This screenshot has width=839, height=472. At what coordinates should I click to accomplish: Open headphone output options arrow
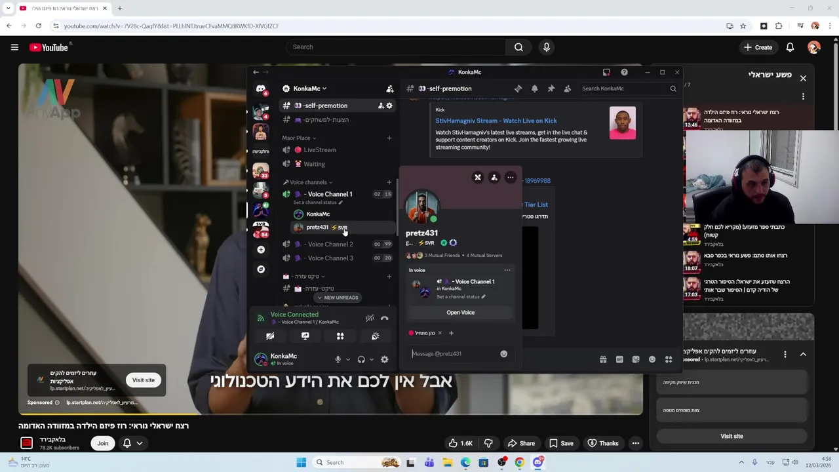(372, 359)
